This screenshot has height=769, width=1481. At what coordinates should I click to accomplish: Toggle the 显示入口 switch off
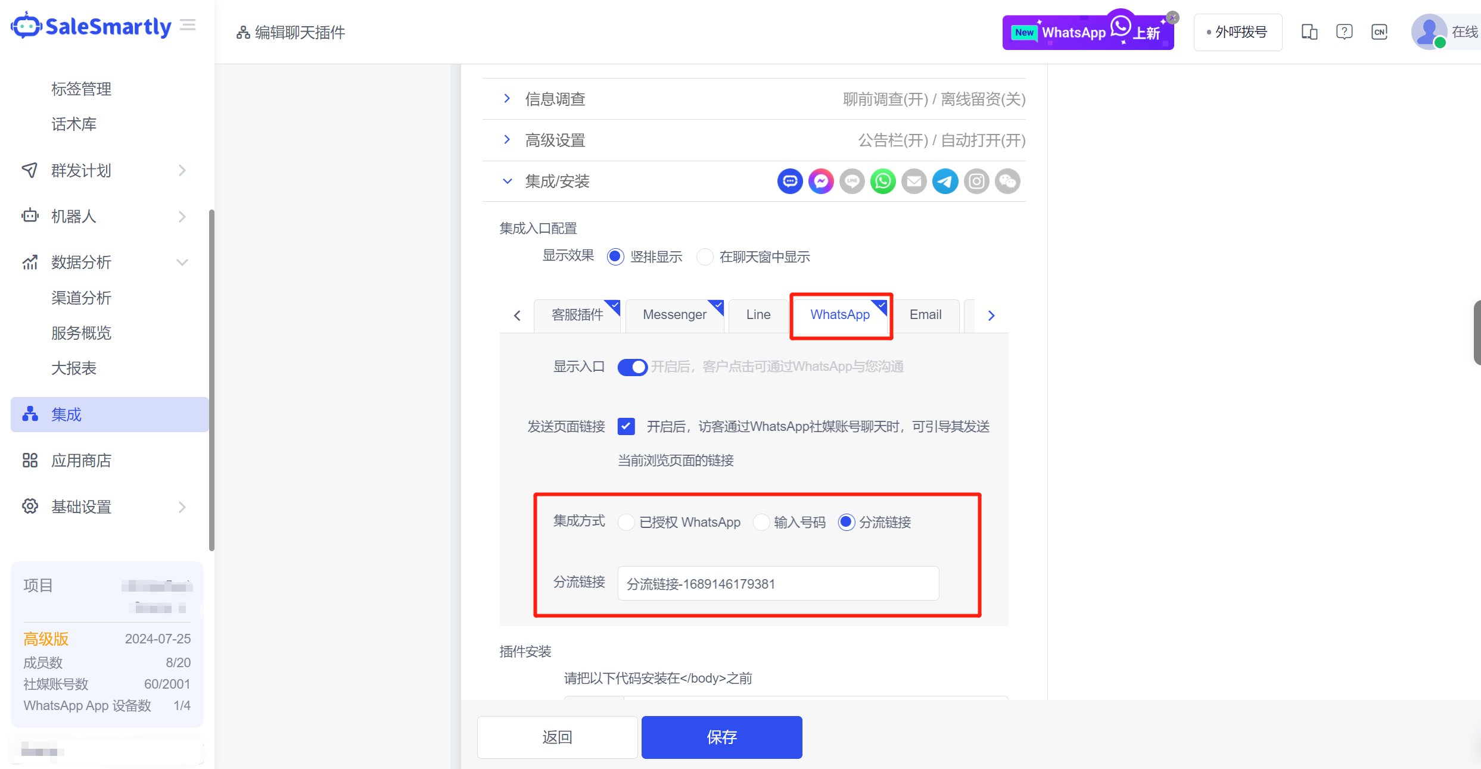(632, 367)
